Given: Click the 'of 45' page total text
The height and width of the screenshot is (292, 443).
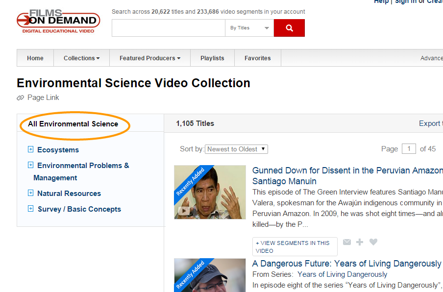Looking at the screenshot, I should (428, 149).
